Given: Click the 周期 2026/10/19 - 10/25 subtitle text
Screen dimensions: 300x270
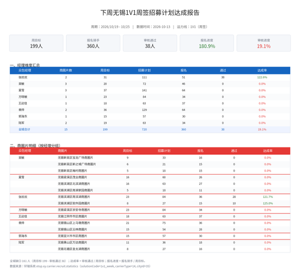Looking at the screenshot, I should (x=110, y=27).
